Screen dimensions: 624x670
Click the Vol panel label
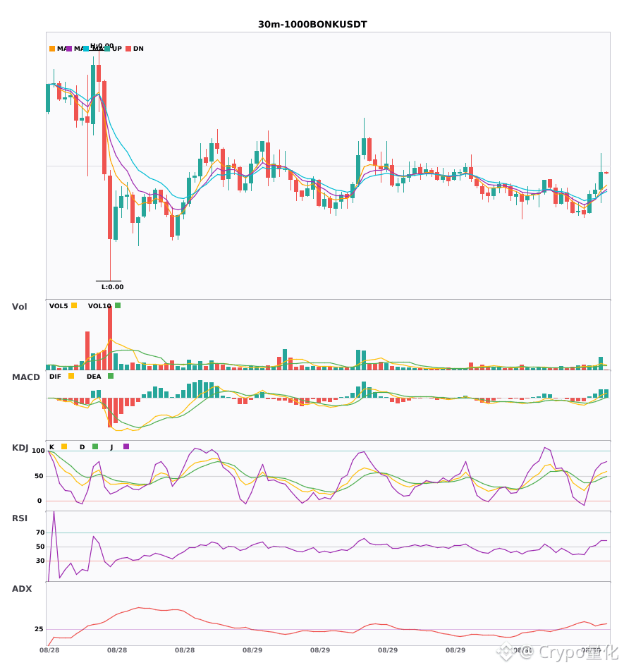coord(19,307)
